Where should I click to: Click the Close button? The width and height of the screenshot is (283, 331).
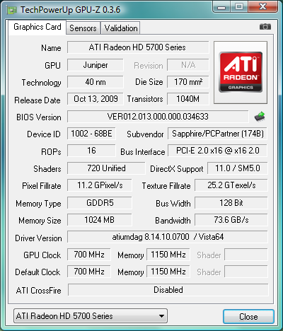pos(248,316)
